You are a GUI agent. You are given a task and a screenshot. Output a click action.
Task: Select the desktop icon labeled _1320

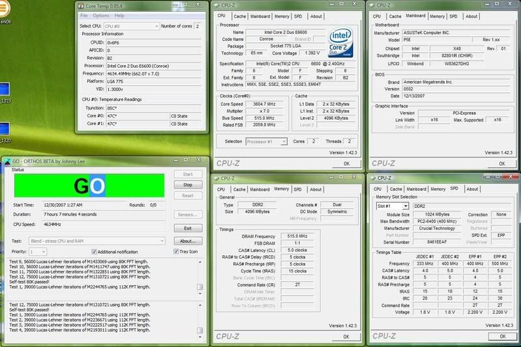pyautogui.click(x=5, y=132)
